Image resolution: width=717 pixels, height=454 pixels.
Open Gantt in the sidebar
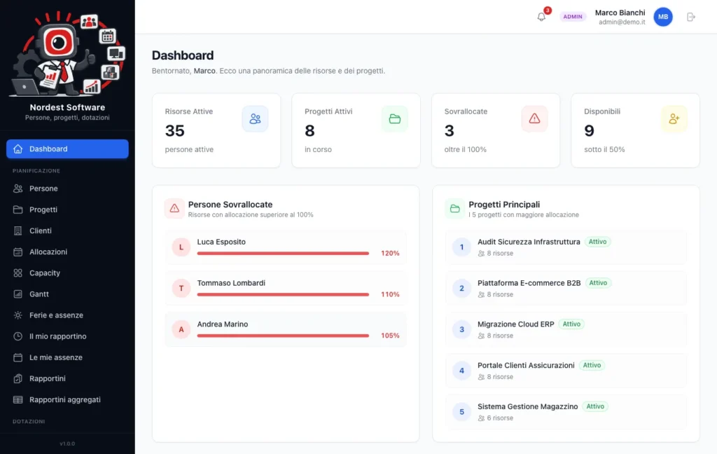(67, 294)
